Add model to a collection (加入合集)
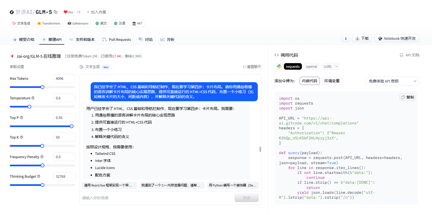The height and width of the screenshot is (215, 432). 96,12
